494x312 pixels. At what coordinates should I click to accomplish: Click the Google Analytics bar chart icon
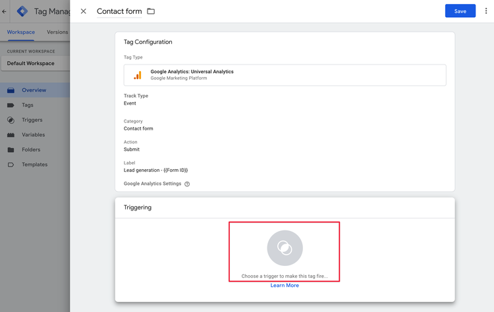138,75
